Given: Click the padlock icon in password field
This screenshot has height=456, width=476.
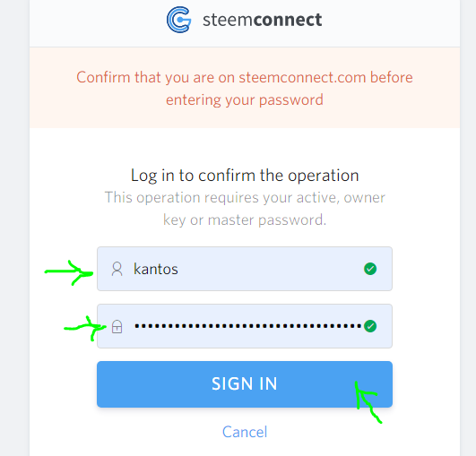Looking at the screenshot, I should click(x=117, y=327).
